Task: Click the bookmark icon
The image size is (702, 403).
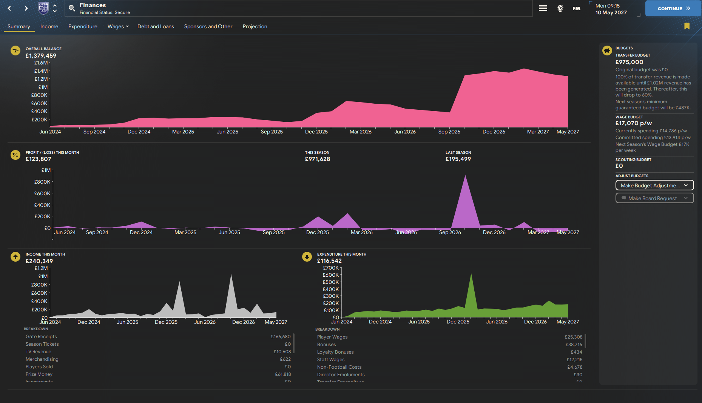Action: pyautogui.click(x=687, y=26)
